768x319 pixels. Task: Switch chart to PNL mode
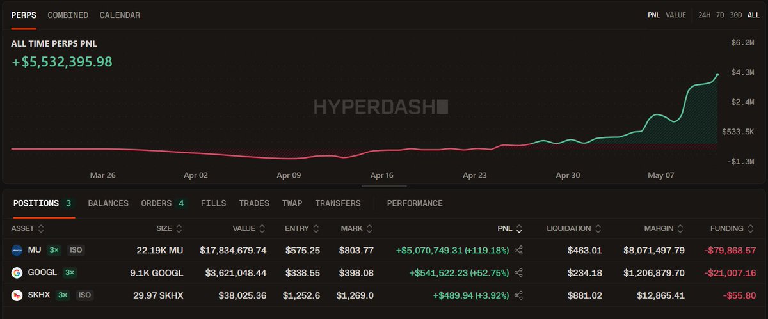(x=653, y=15)
